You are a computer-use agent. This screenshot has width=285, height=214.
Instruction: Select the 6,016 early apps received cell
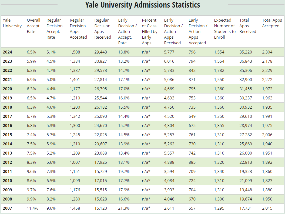169,61
